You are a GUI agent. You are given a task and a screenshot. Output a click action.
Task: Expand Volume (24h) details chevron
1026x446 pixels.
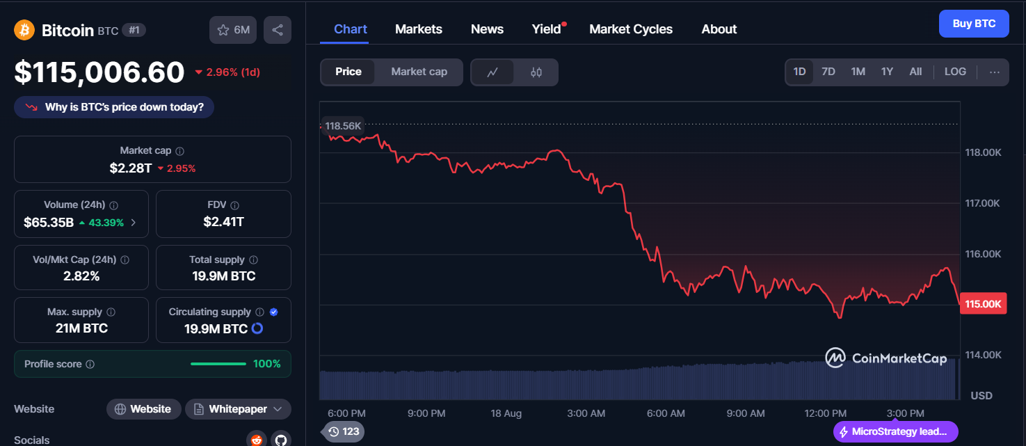pos(134,223)
